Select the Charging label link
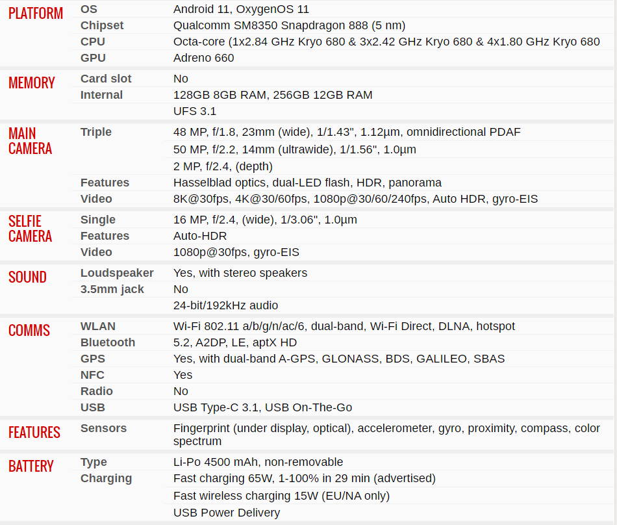Viewport: 617px width, 525px height. tap(106, 478)
